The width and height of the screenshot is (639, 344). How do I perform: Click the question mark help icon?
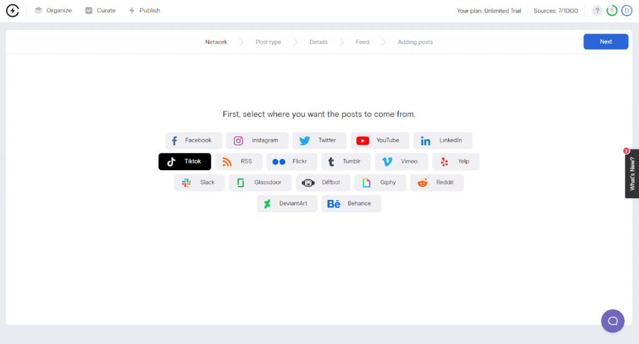tap(597, 11)
